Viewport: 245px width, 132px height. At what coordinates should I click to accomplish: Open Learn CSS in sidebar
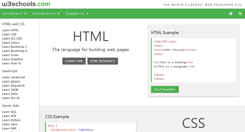tap(9, 34)
